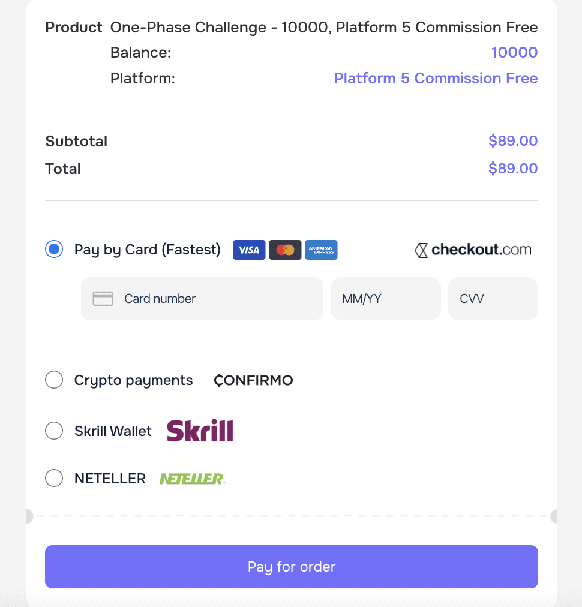Click the American Express logo
582x607 pixels.
pos(321,250)
